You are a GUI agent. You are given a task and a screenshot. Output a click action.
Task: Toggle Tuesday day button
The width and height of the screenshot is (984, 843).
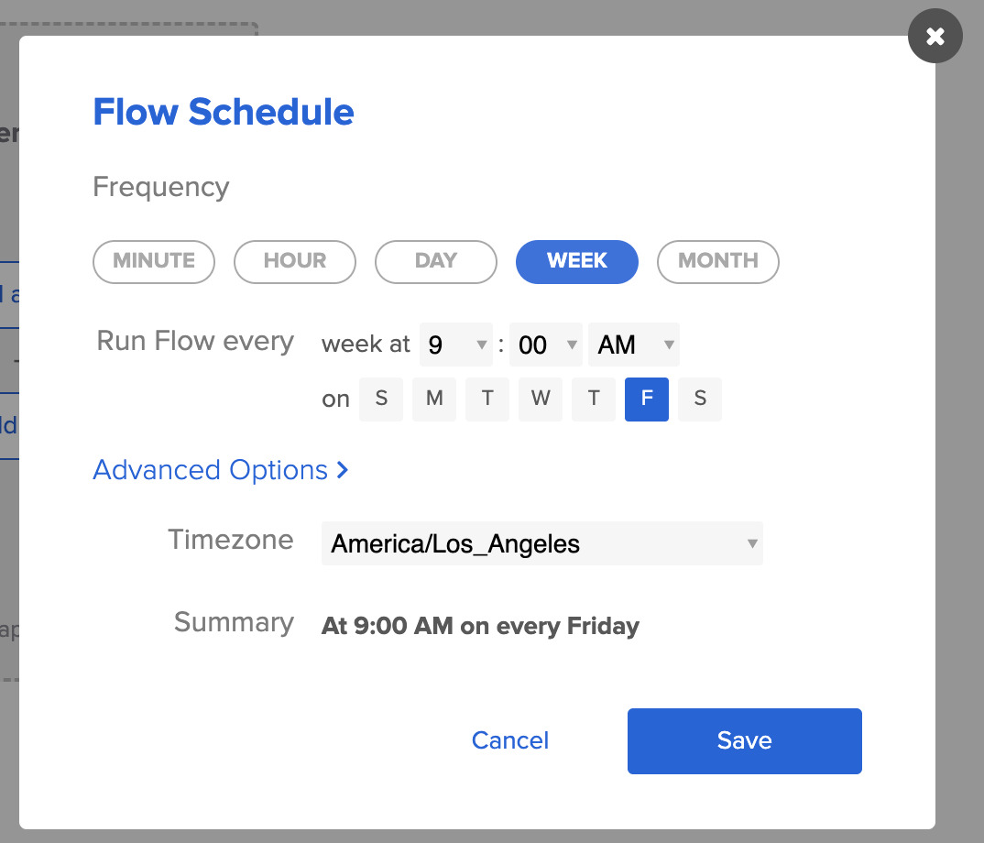[487, 399]
